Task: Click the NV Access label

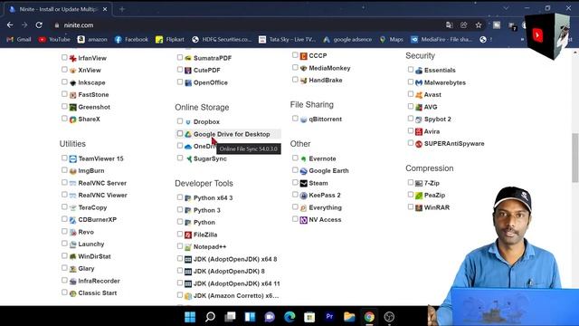Action: coord(325,219)
